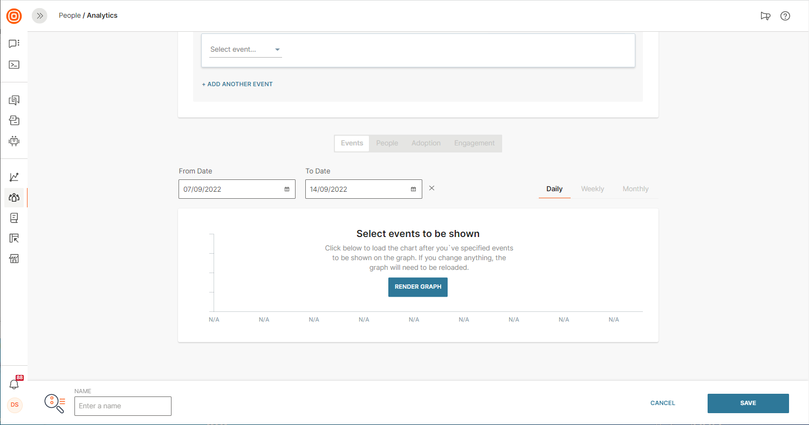Open the chat bubble sidebar icon
This screenshot has height=425, width=809.
[x=14, y=44]
